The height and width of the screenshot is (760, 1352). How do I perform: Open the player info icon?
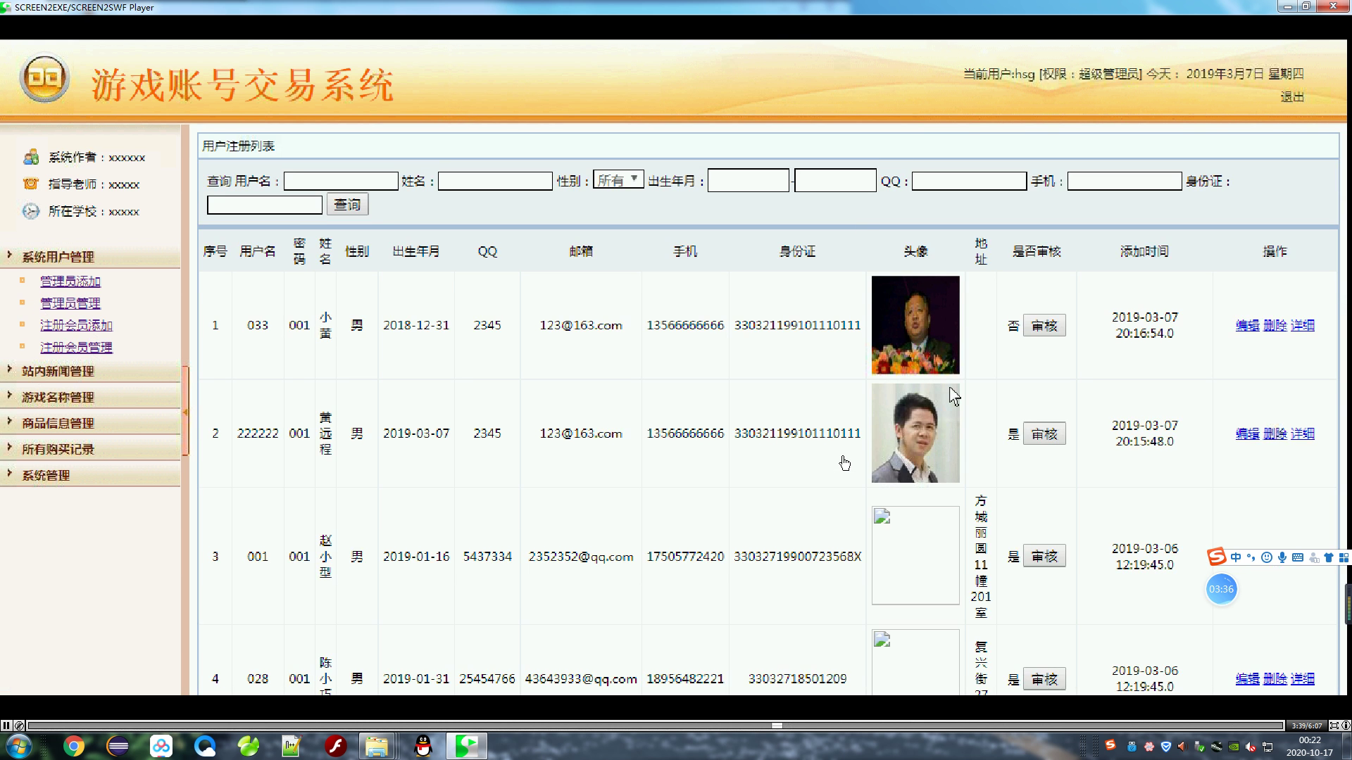coord(1346,726)
